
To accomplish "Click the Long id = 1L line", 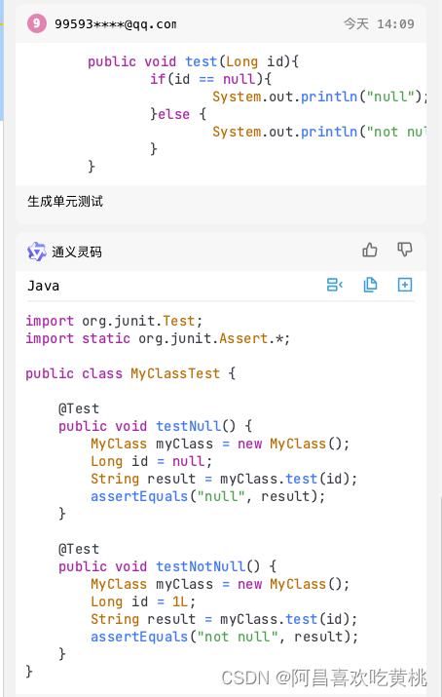I will click(143, 601).
